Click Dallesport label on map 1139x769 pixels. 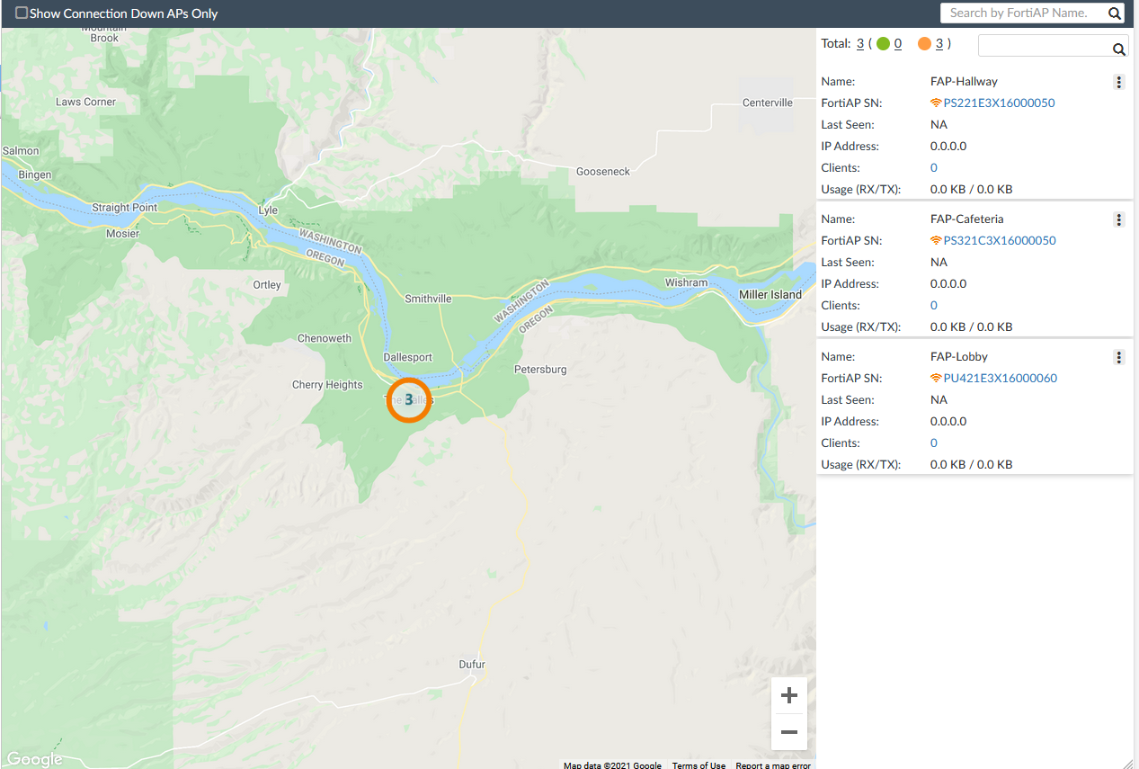(407, 358)
